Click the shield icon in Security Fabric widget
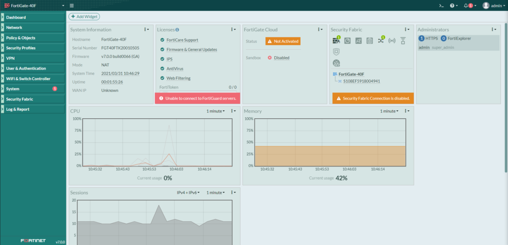Viewport: 508px width, 245px height. pos(336,51)
